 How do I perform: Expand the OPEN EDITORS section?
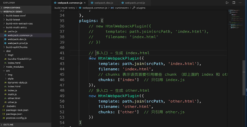pos(26,8)
